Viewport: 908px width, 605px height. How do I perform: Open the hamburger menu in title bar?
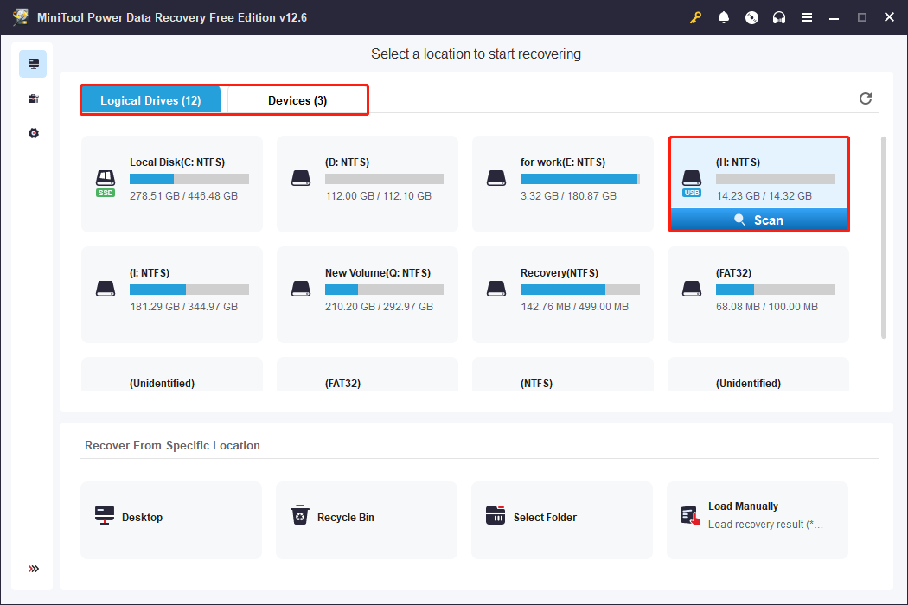pos(807,16)
